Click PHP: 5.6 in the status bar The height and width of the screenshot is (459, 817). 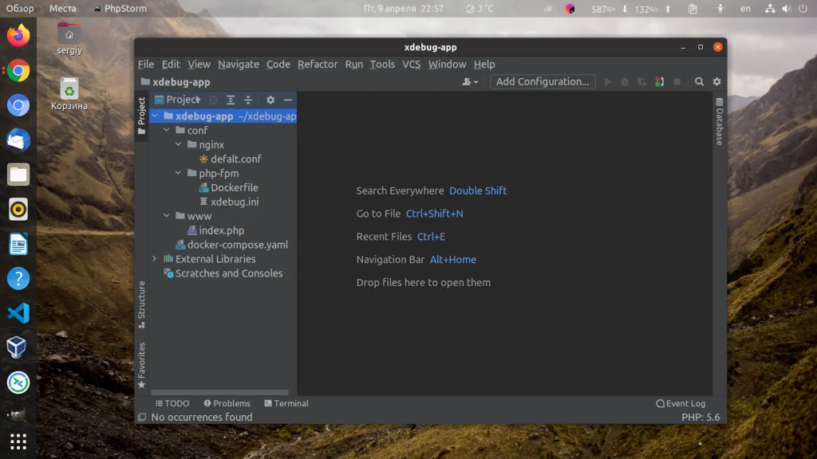tap(701, 416)
